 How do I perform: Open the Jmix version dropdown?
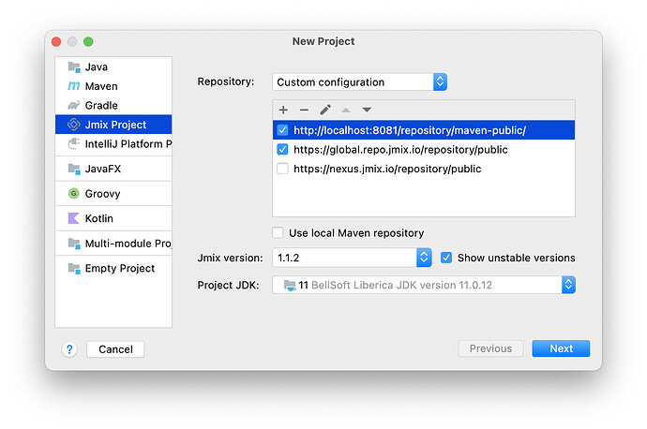tap(352, 258)
